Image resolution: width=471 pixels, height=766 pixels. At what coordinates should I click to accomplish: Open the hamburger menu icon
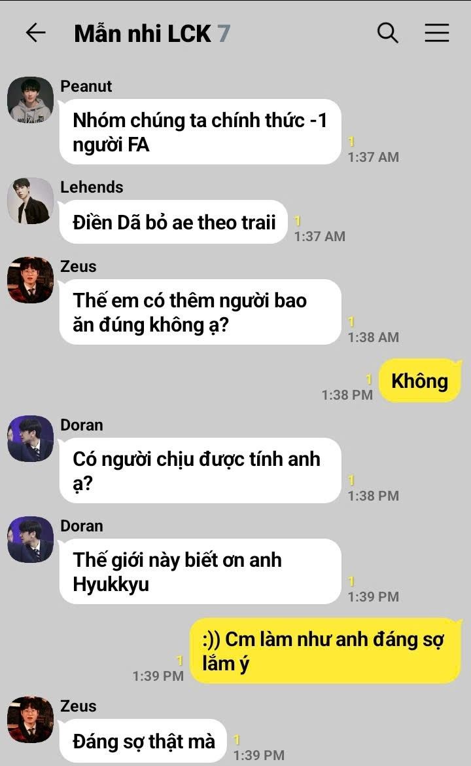(x=437, y=33)
